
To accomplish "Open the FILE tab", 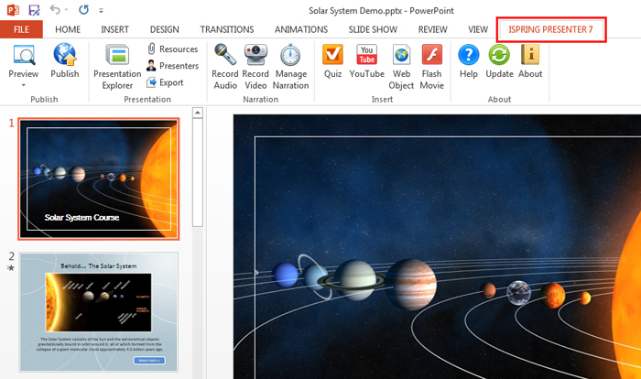I will tap(21, 29).
